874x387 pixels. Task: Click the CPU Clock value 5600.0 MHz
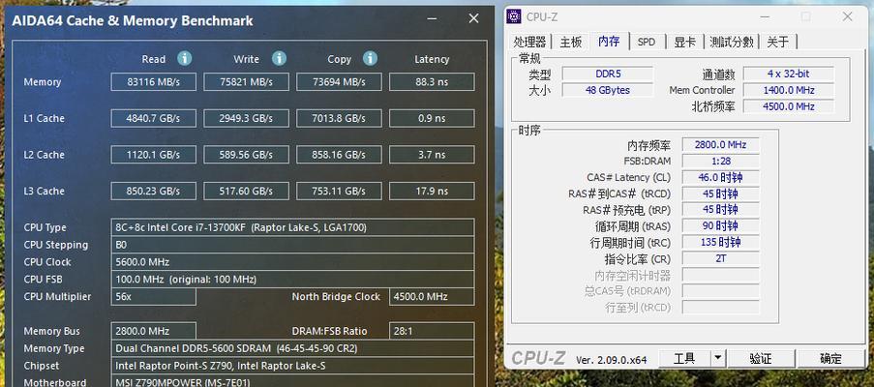pyautogui.click(x=292, y=262)
